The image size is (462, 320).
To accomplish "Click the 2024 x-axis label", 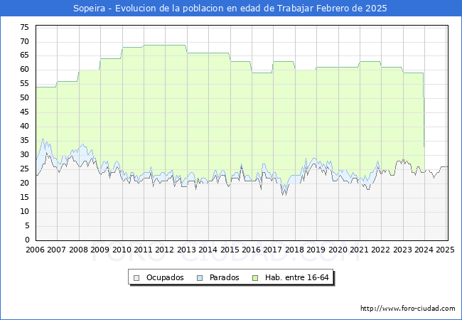I will pos(424,250).
